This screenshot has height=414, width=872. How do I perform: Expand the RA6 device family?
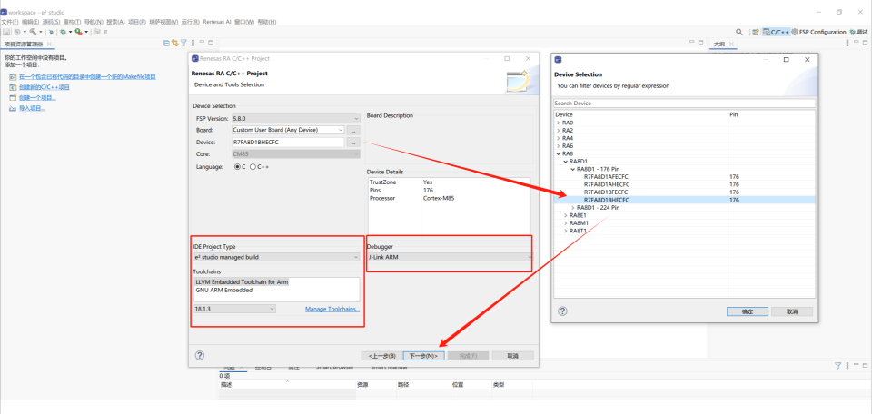559,145
